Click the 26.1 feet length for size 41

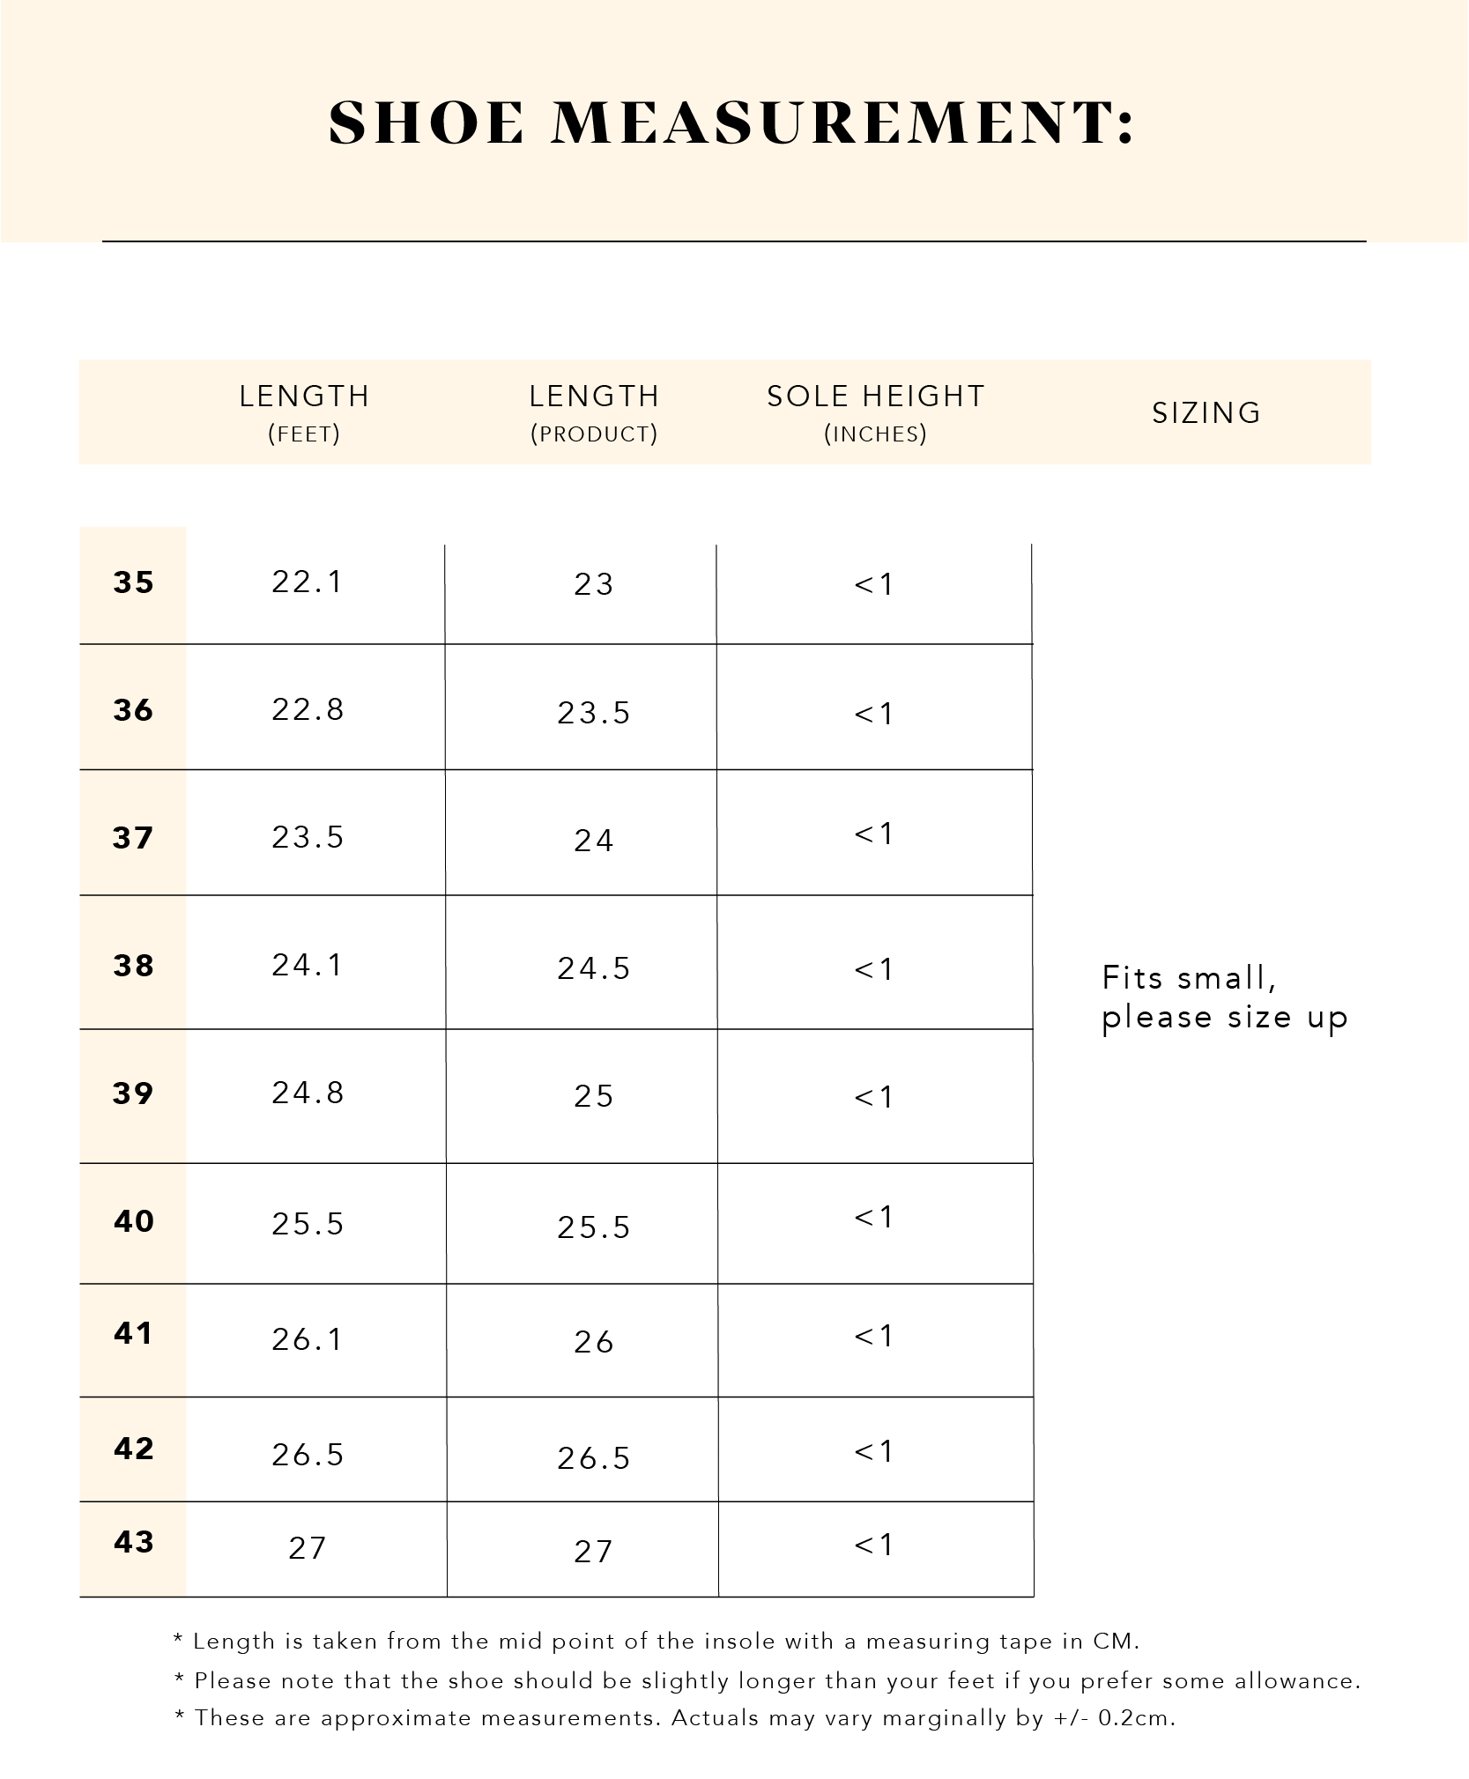coord(307,1339)
